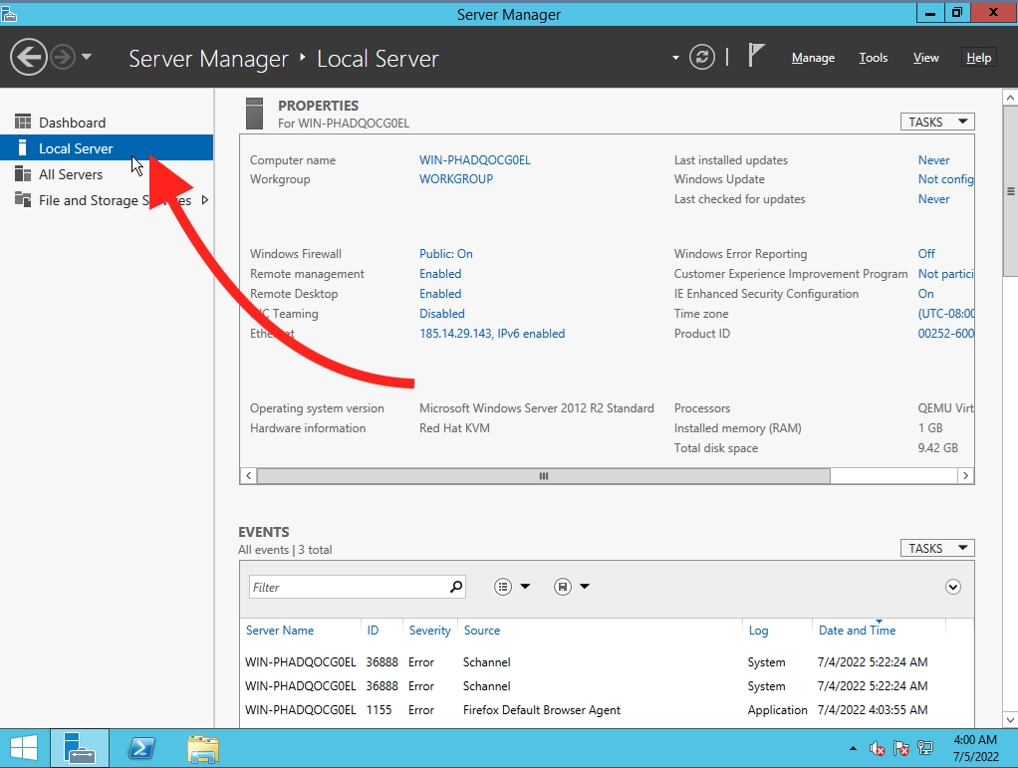
Task: Click the File and Storage Services icon
Action: (x=23, y=199)
